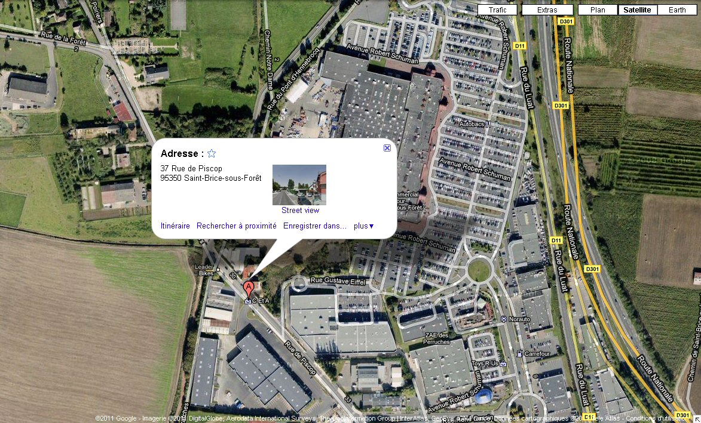Open the Street view thumbnail image

299,185
